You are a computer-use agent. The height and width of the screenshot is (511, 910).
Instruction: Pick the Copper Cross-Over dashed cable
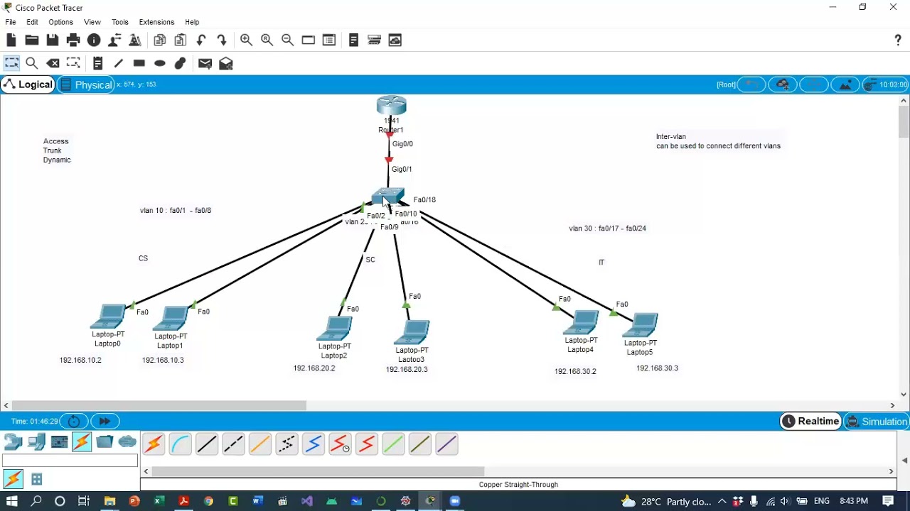[x=233, y=444]
